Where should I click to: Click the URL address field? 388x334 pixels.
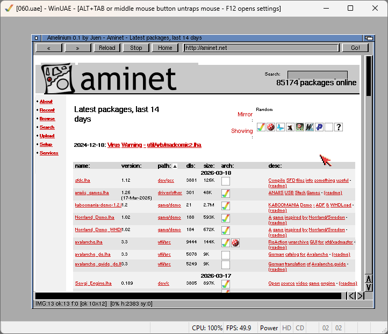(x=261, y=48)
